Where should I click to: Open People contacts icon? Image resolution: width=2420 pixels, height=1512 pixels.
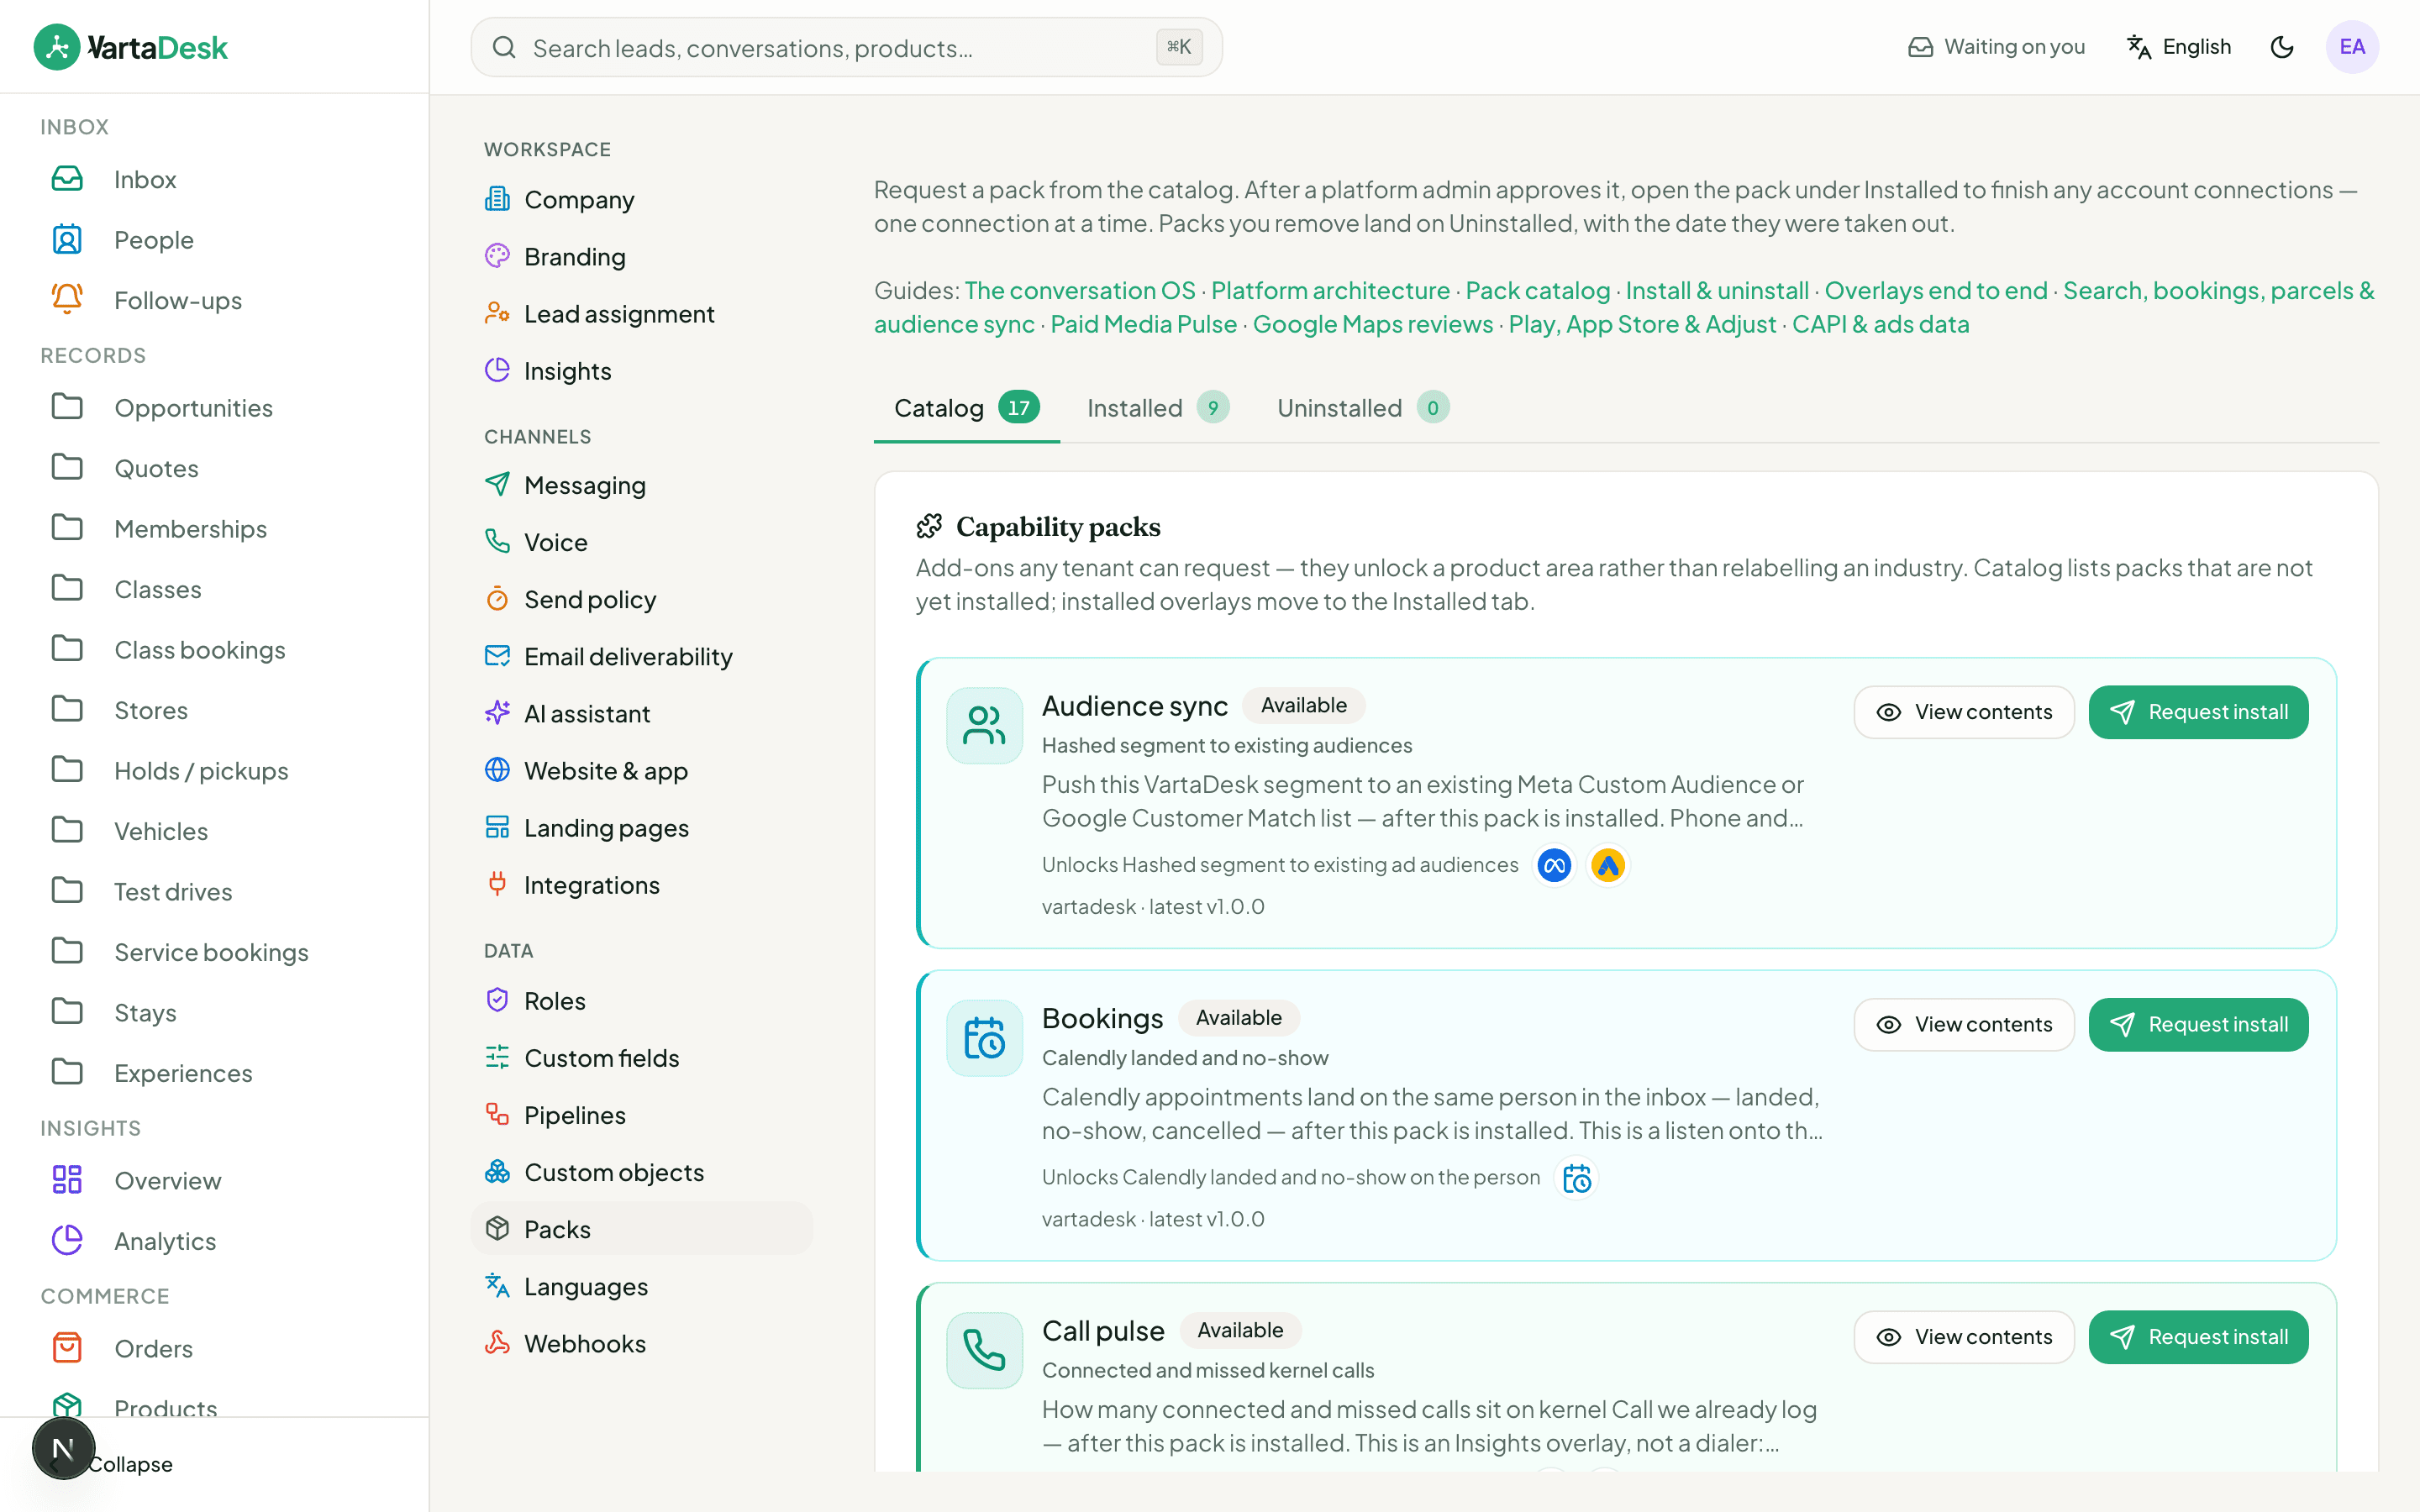click(x=67, y=240)
